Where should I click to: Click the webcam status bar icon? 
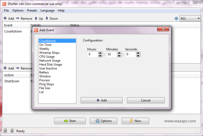(5, 131)
